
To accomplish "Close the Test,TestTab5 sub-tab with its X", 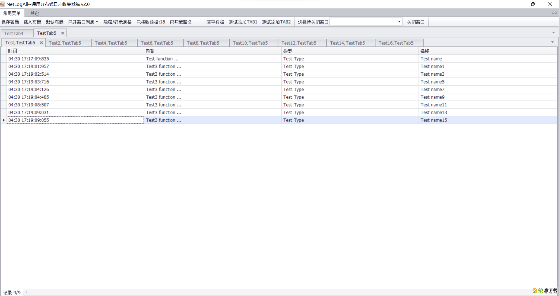I will (41, 43).
